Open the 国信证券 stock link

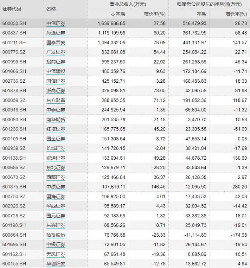56,81
